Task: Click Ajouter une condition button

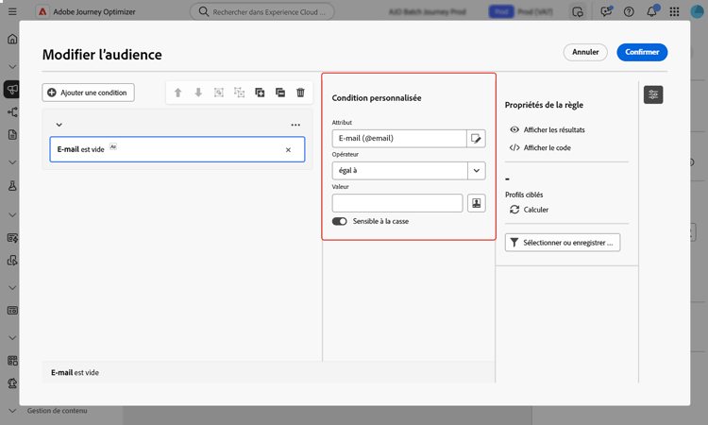Action: pos(88,93)
